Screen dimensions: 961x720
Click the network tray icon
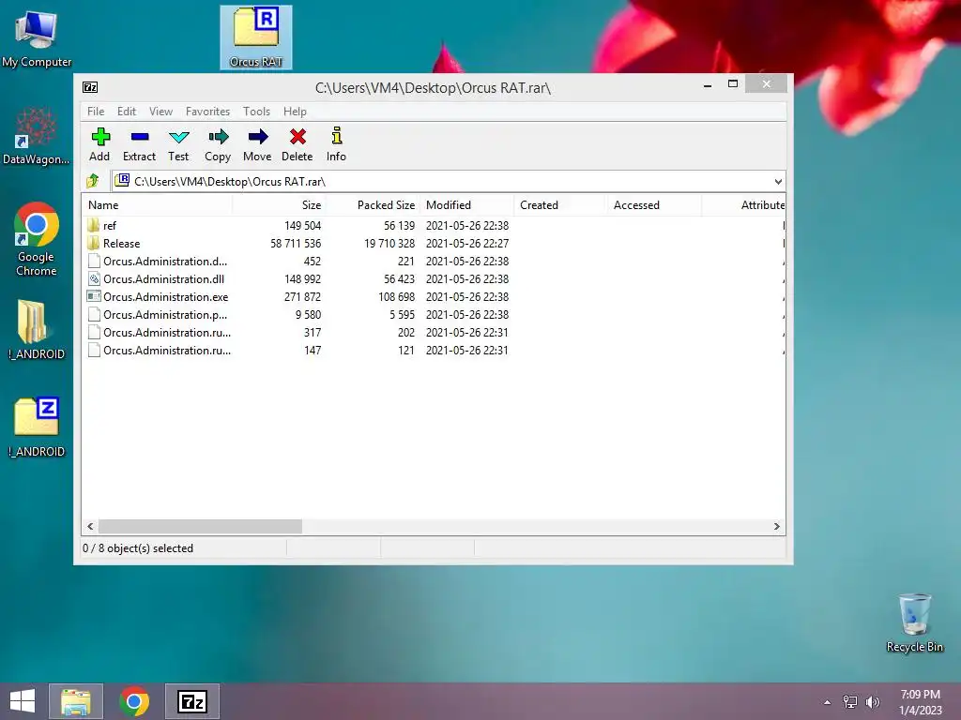point(850,701)
